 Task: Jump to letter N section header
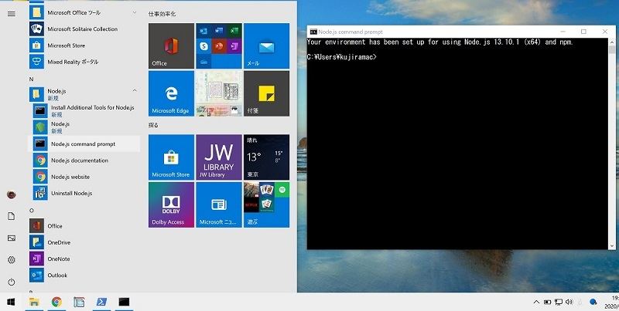pyautogui.click(x=32, y=79)
